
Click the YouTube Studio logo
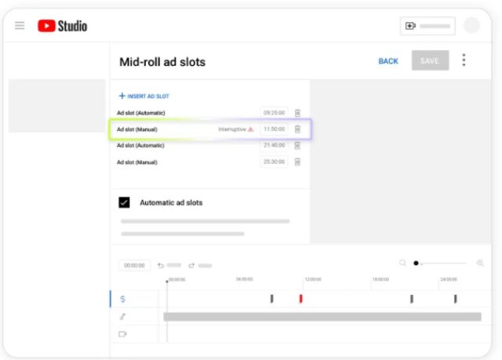63,26
